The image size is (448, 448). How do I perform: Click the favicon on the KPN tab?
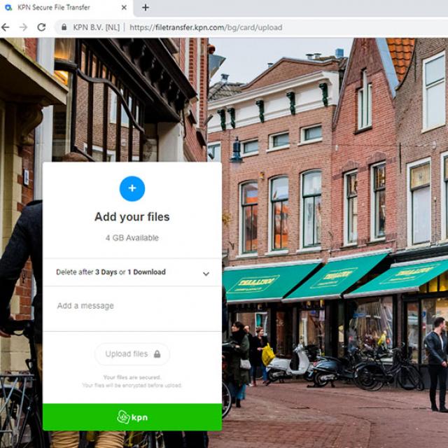8,8
